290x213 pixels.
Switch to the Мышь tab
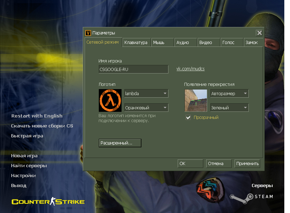162,43
